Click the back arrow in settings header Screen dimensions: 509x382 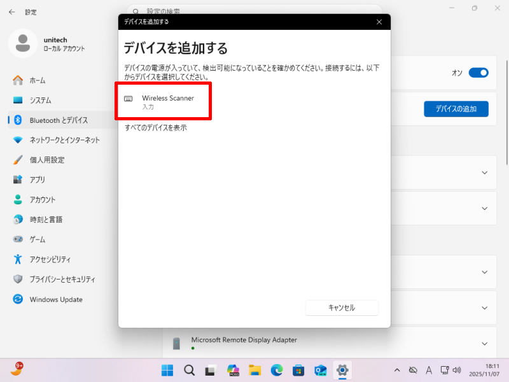pos(11,12)
